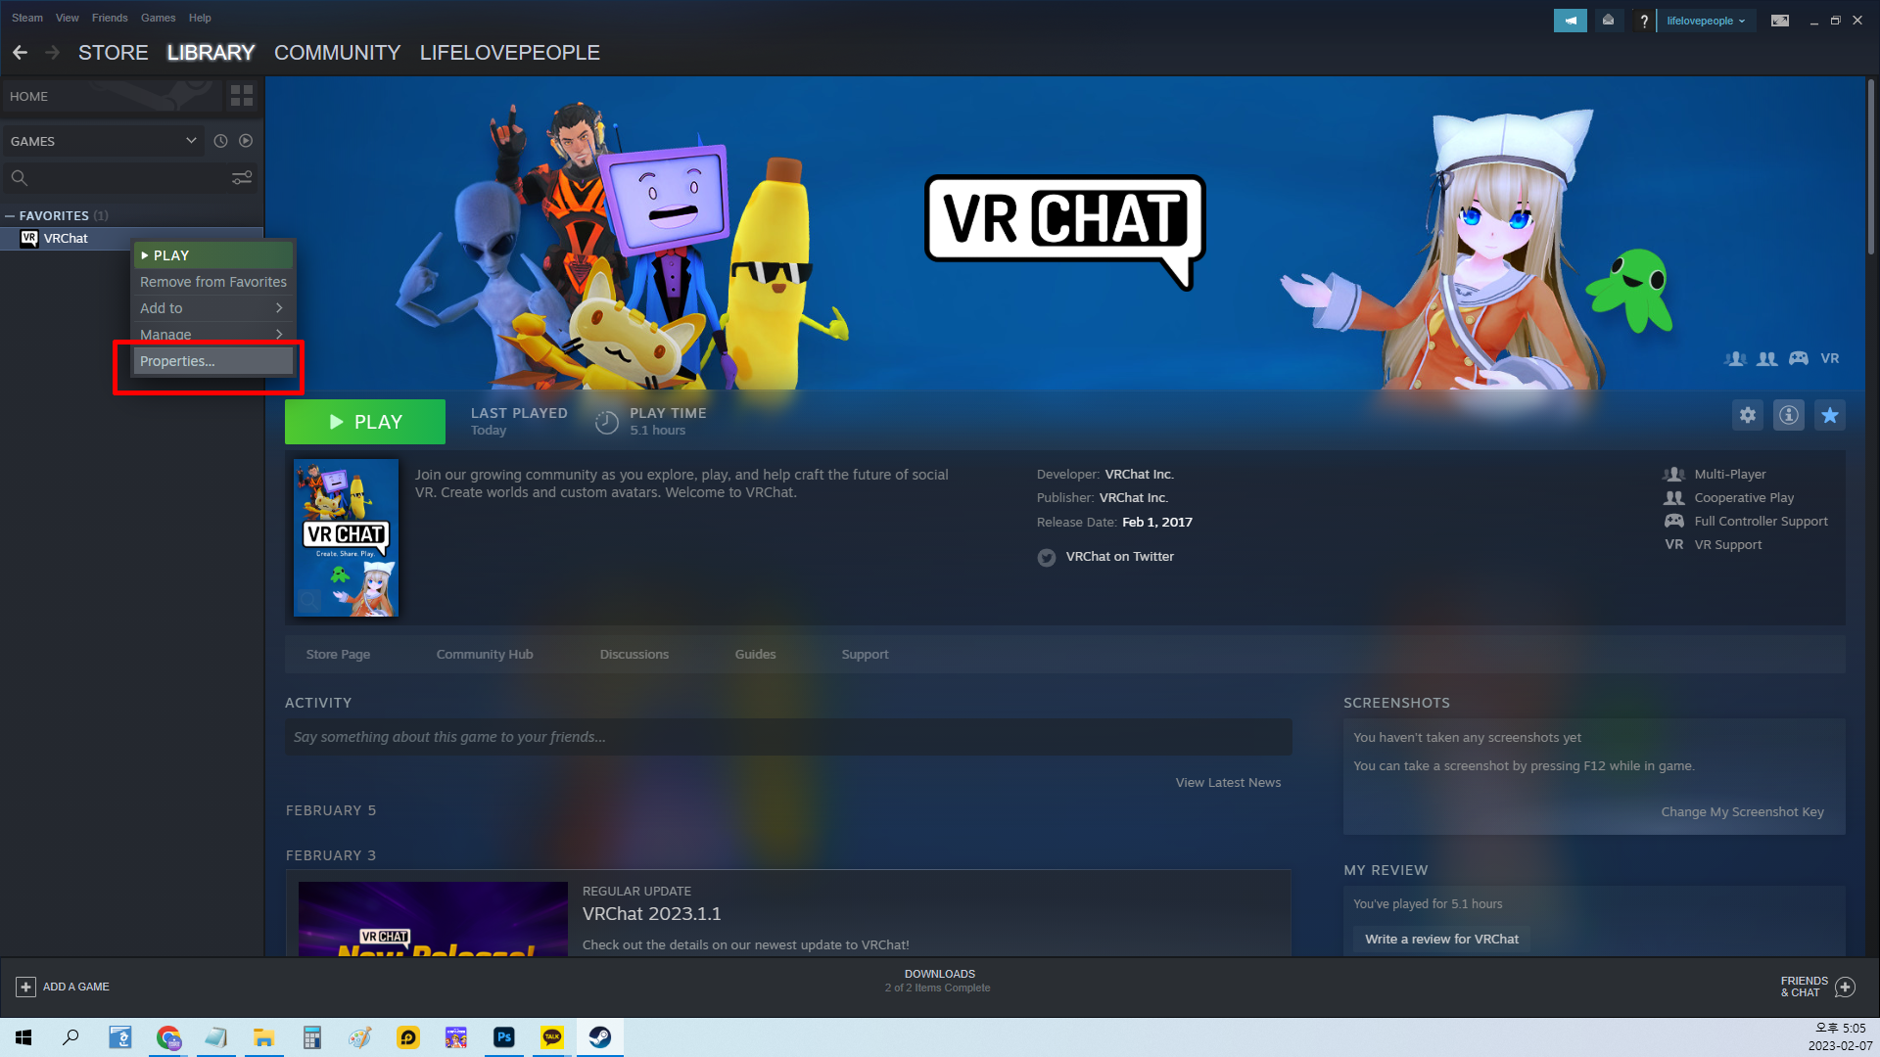The width and height of the screenshot is (1880, 1057).
Task: Open the Games menu
Action: click(158, 18)
